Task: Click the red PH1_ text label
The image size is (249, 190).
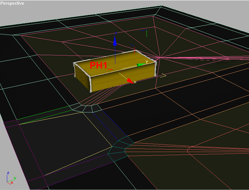Action: 101,65
